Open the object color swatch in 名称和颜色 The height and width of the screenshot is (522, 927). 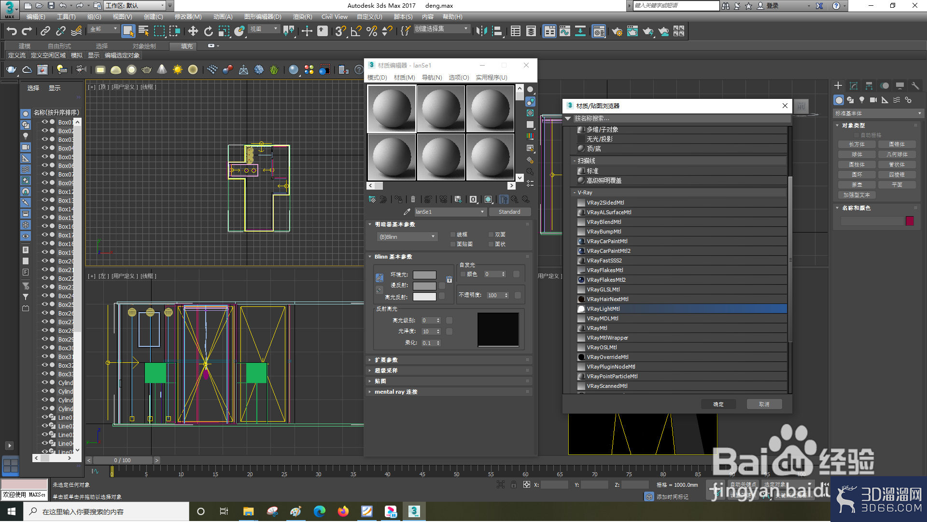tap(910, 221)
